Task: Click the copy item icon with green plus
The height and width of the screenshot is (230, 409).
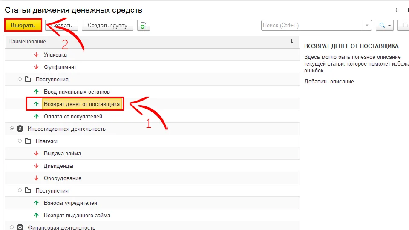Action: 144,26
